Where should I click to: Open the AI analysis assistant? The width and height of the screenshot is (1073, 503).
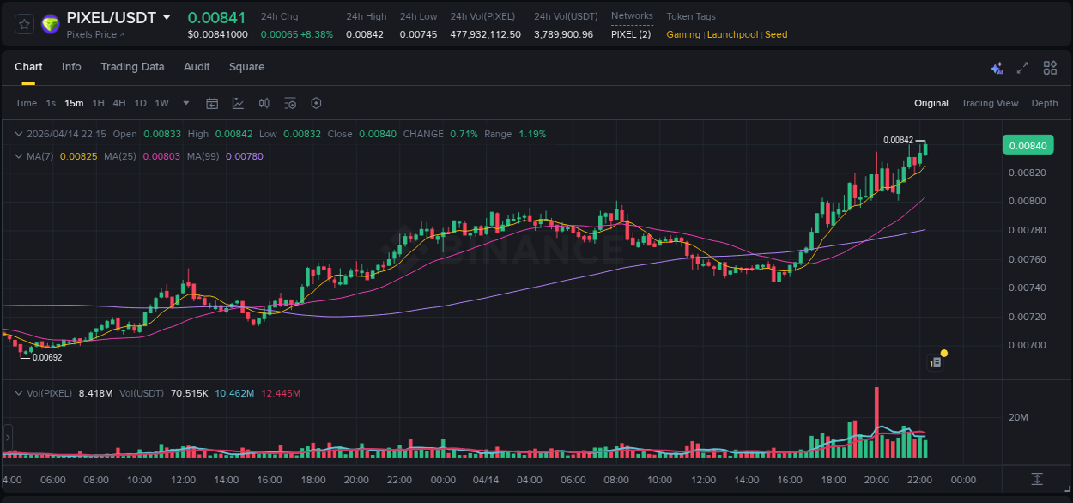997,67
